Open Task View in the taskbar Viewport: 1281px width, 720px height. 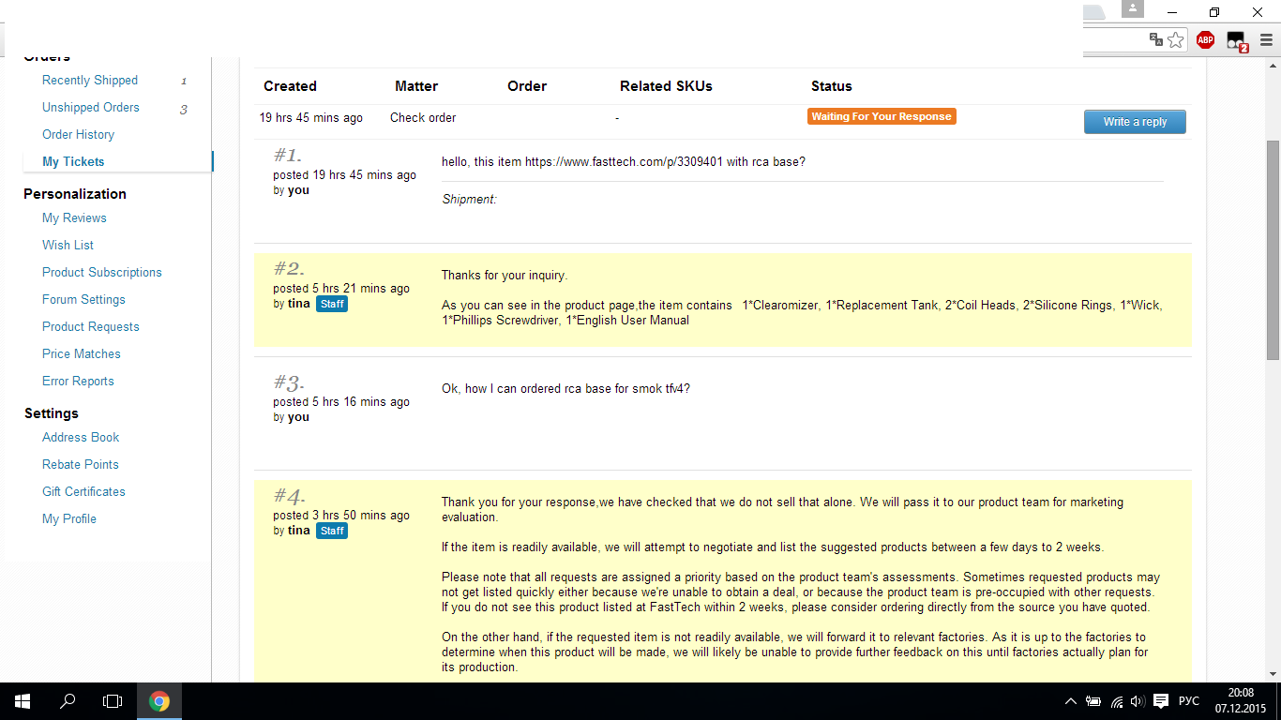click(x=113, y=701)
